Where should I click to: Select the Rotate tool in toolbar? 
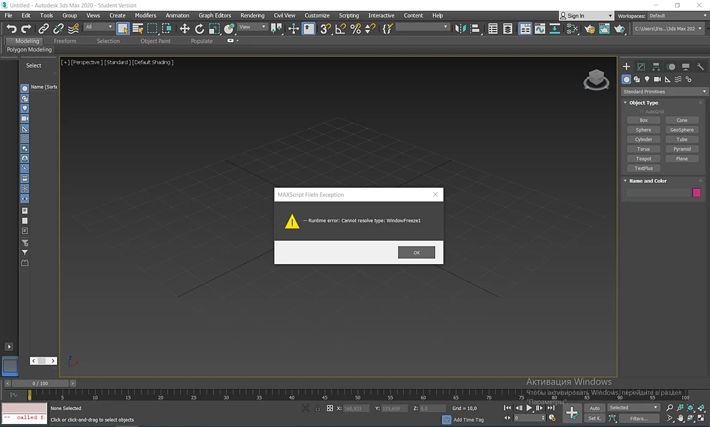click(199, 28)
